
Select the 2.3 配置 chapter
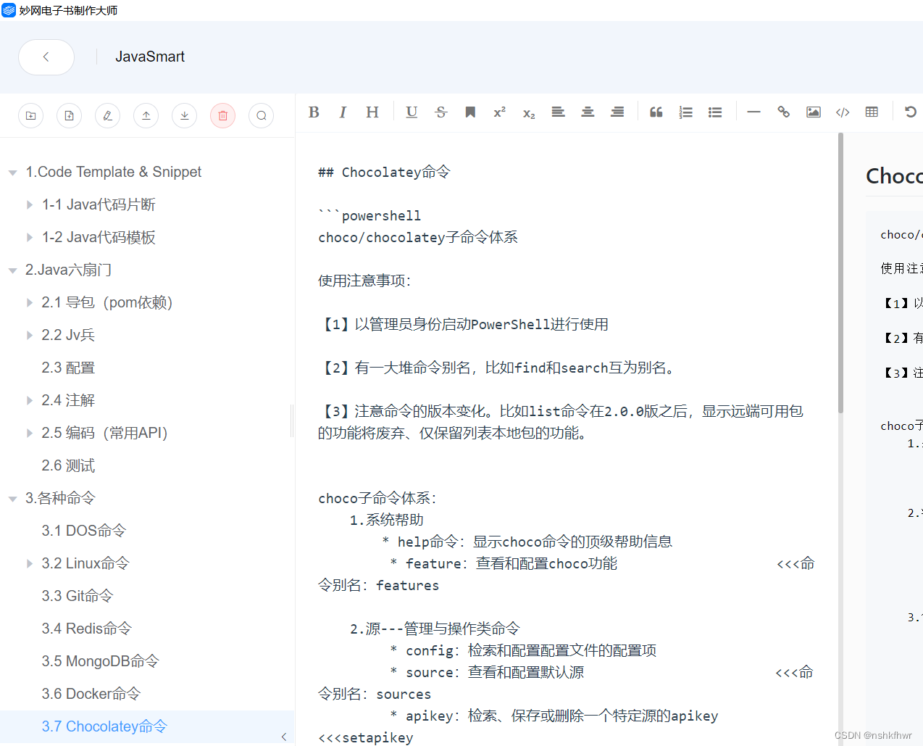click(x=68, y=368)
